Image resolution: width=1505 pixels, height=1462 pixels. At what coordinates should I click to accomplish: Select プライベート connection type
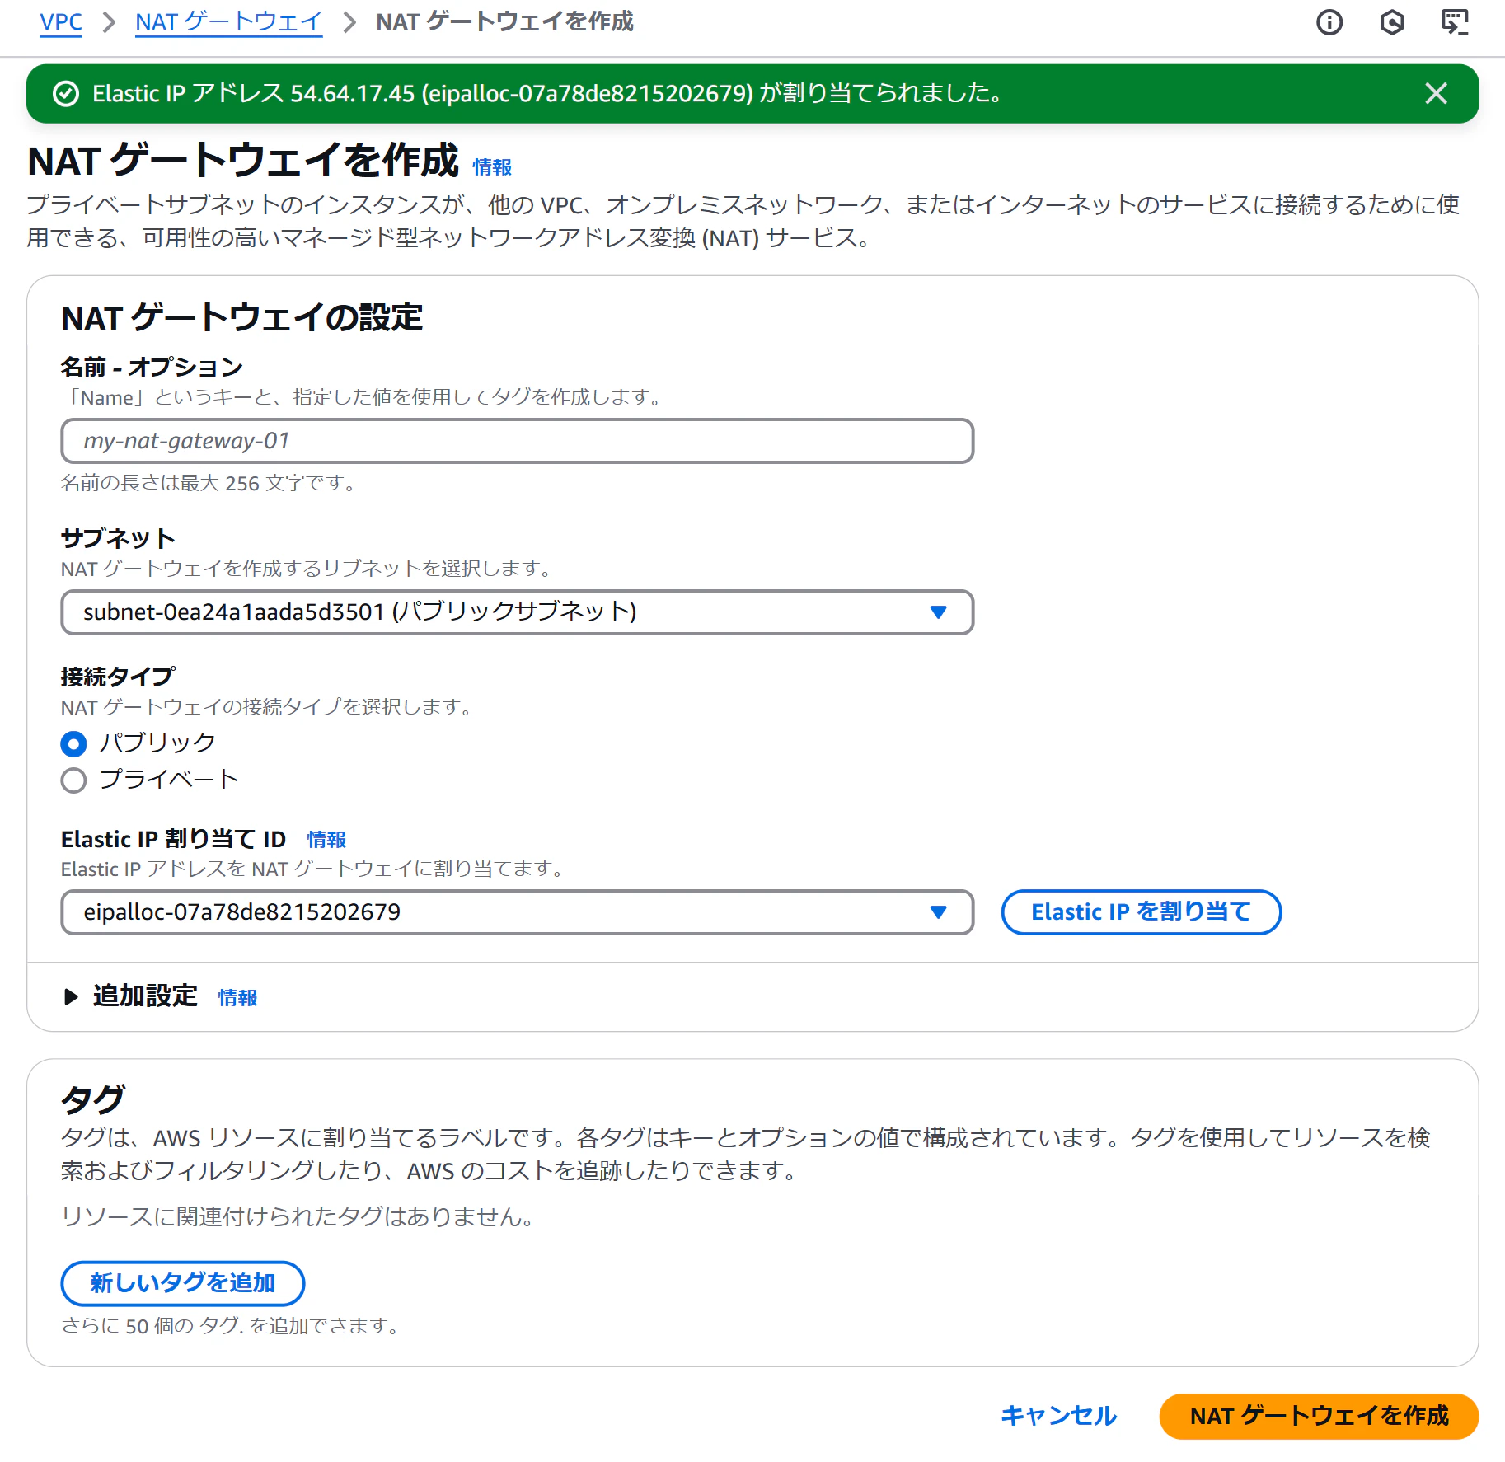(73, 780)
